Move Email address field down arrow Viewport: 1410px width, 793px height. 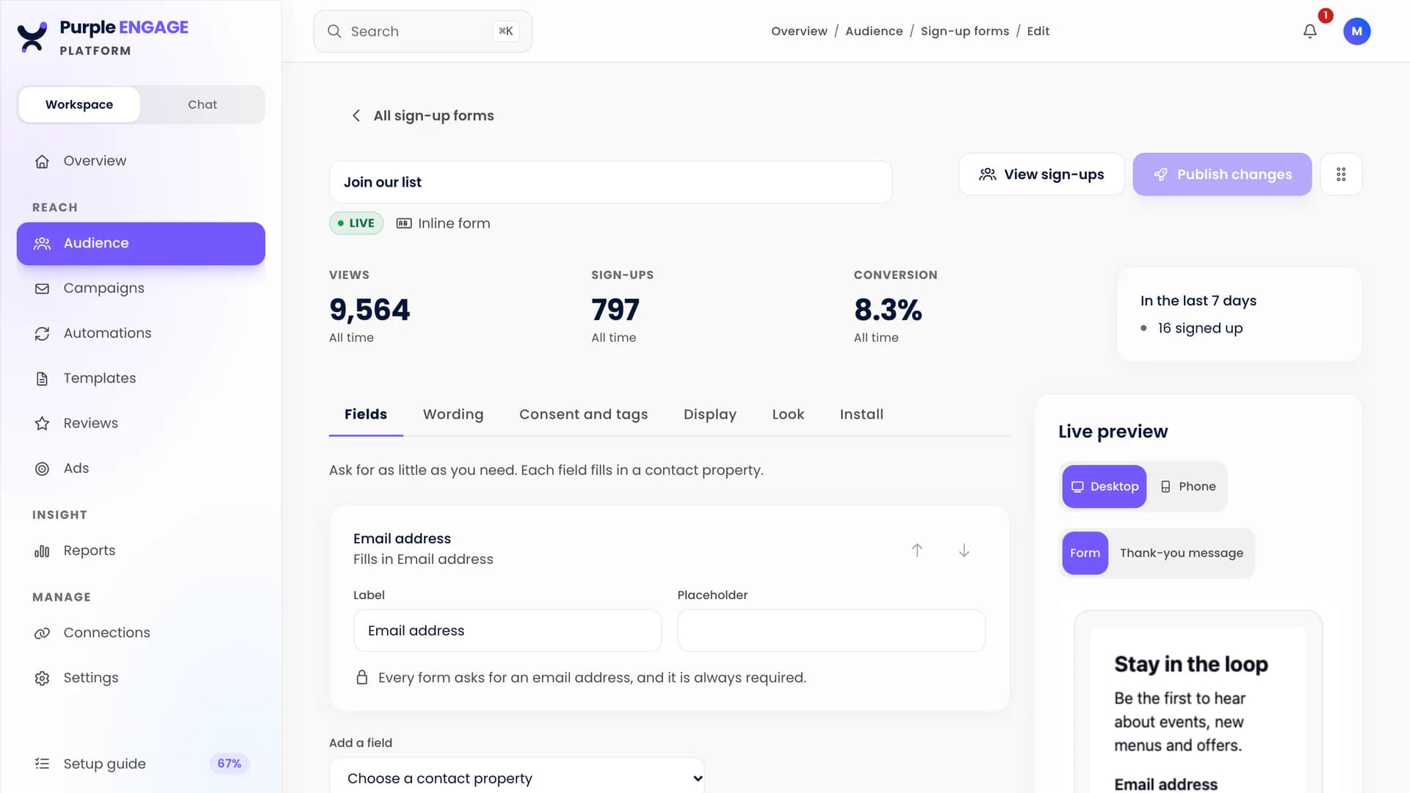click(x=964, y=551)
